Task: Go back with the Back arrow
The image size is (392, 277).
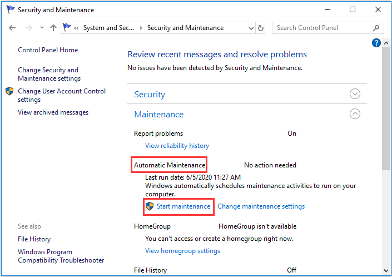Action: pos(12,28)
